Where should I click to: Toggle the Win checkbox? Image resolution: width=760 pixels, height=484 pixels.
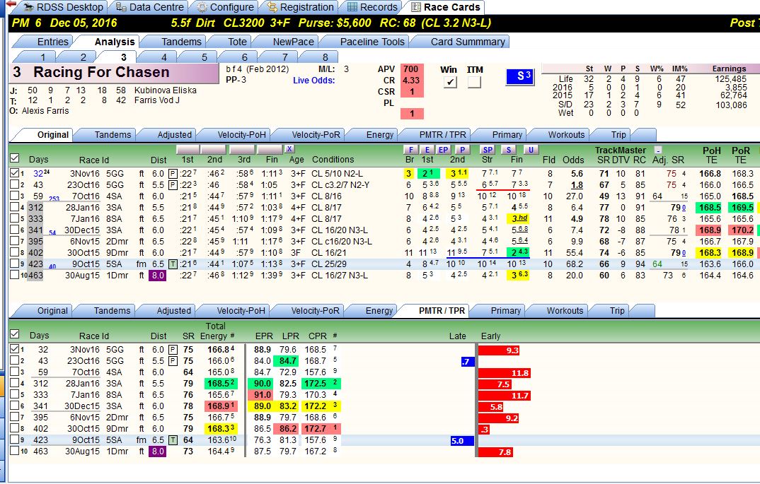point(450,82)
